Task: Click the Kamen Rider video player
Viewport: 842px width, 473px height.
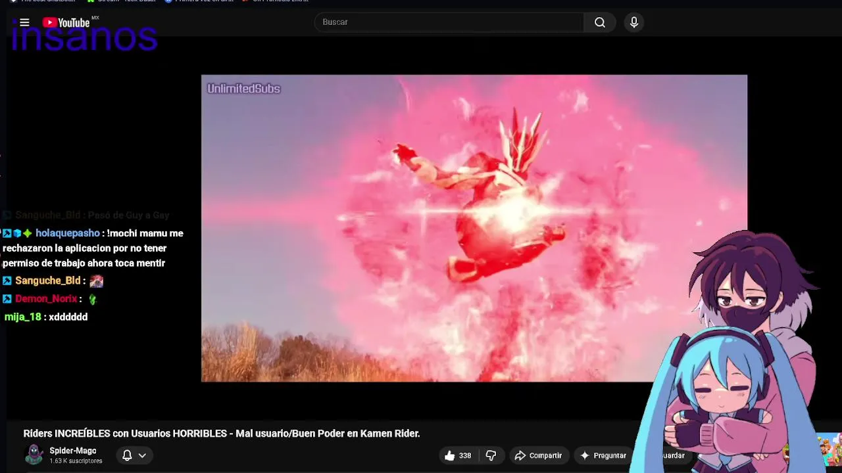Action: [474, 228]
